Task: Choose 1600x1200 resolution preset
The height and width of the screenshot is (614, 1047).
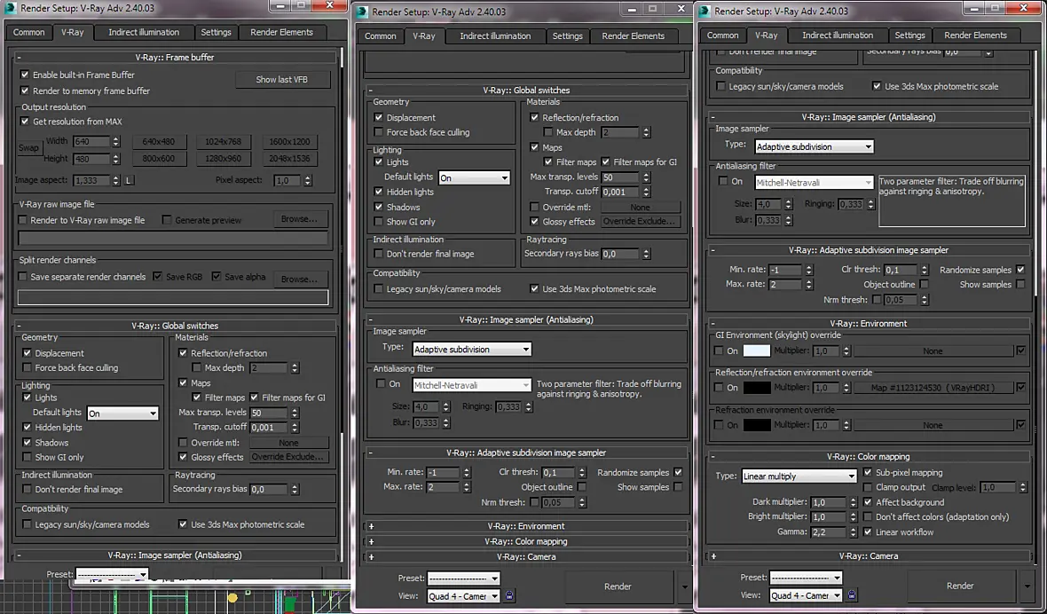Action: point(290,141)
